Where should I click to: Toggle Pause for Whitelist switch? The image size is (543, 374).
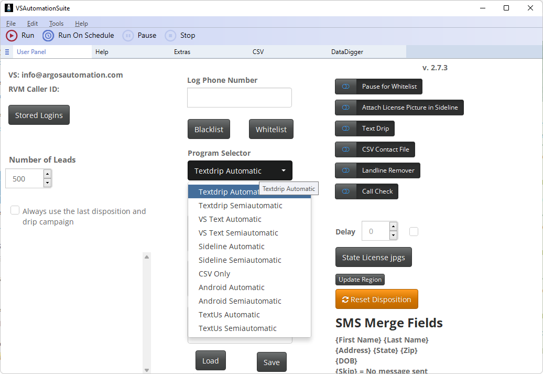[x=346, y=87]
